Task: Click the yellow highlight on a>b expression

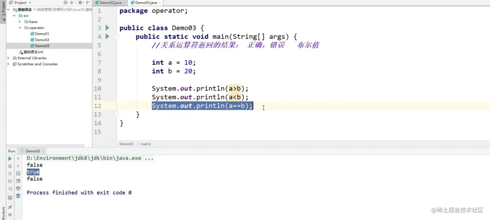Action: [235, 88]
